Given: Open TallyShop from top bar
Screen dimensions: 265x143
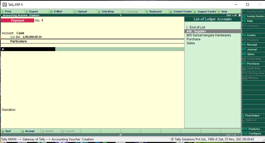Looking at the screenshot, I should pos(109,12).
